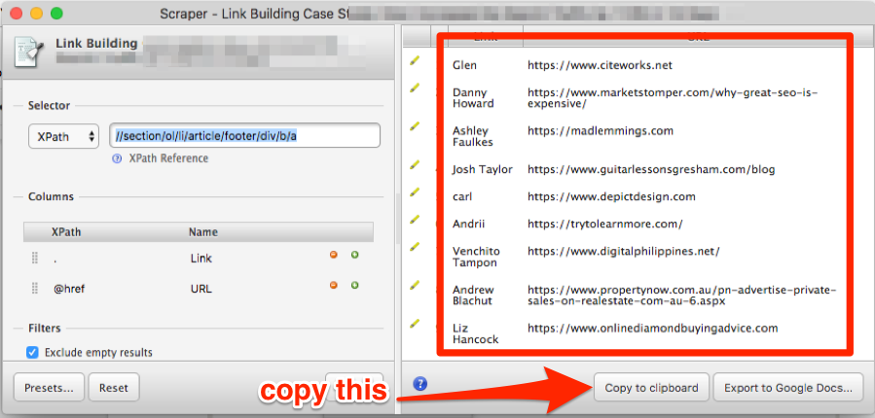Click the '.' XPath cell of Link column
Screen dimensions: 875x418
[55, 259]
